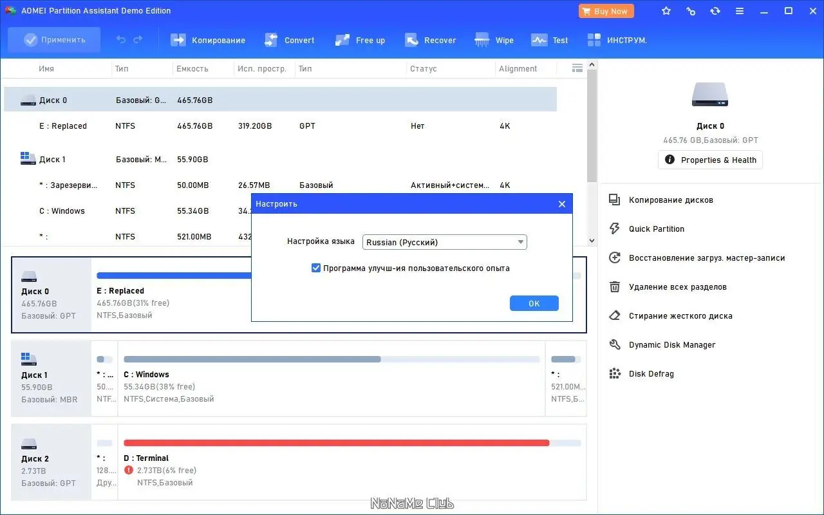Viewport: 824px width, 515px height.
Task: Select the C : Windows partition block
Action: (x=332, y=379)
